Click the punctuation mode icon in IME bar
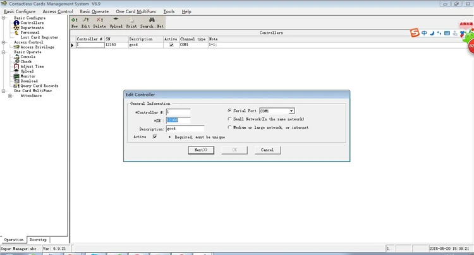474x255 pixels. coord(439,33)
